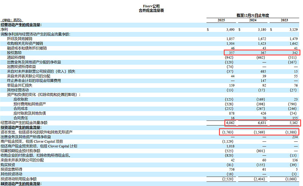Click the value 1,018 in the 2025 column

point(230,146)
